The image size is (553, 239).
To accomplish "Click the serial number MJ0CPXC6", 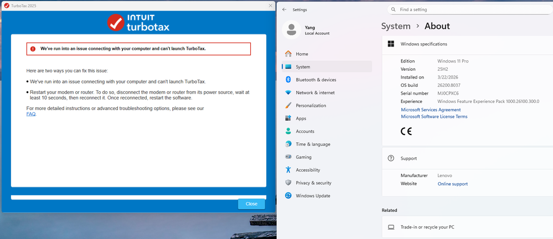I will pos(448,93).
